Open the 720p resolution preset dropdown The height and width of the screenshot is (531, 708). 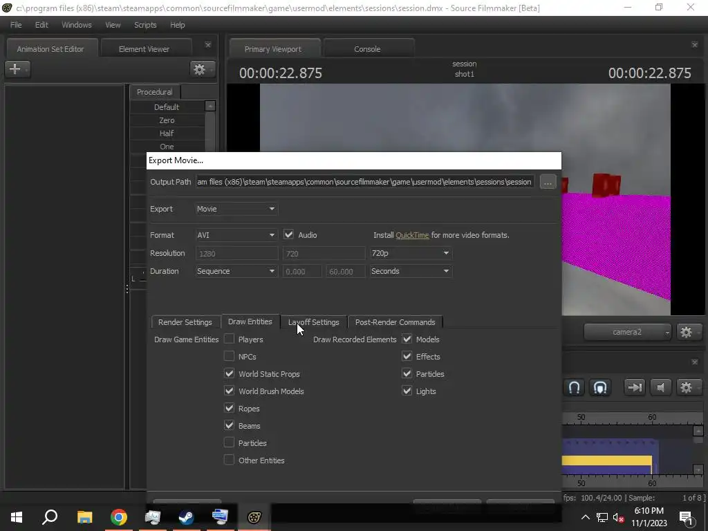point(410,253)
